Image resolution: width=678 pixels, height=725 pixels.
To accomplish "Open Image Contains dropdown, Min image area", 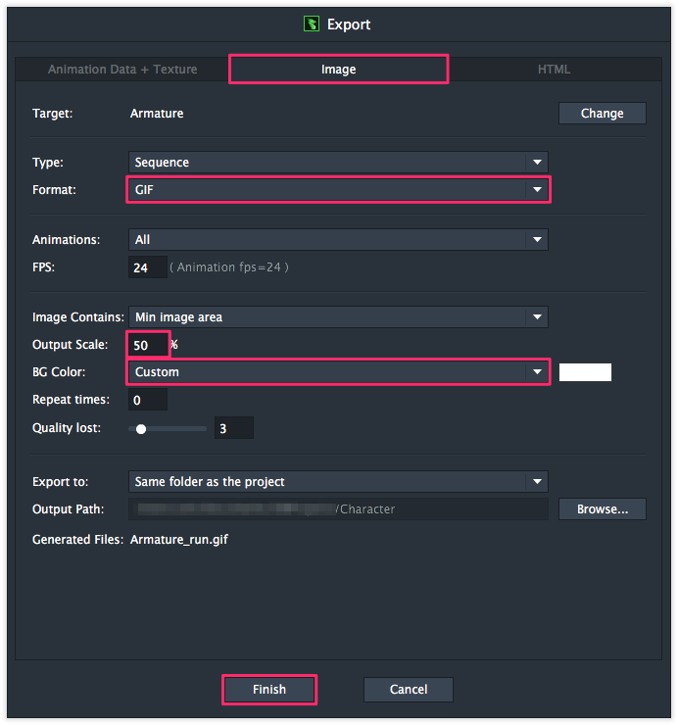I will pyautogui.click(x=338, y=317).
